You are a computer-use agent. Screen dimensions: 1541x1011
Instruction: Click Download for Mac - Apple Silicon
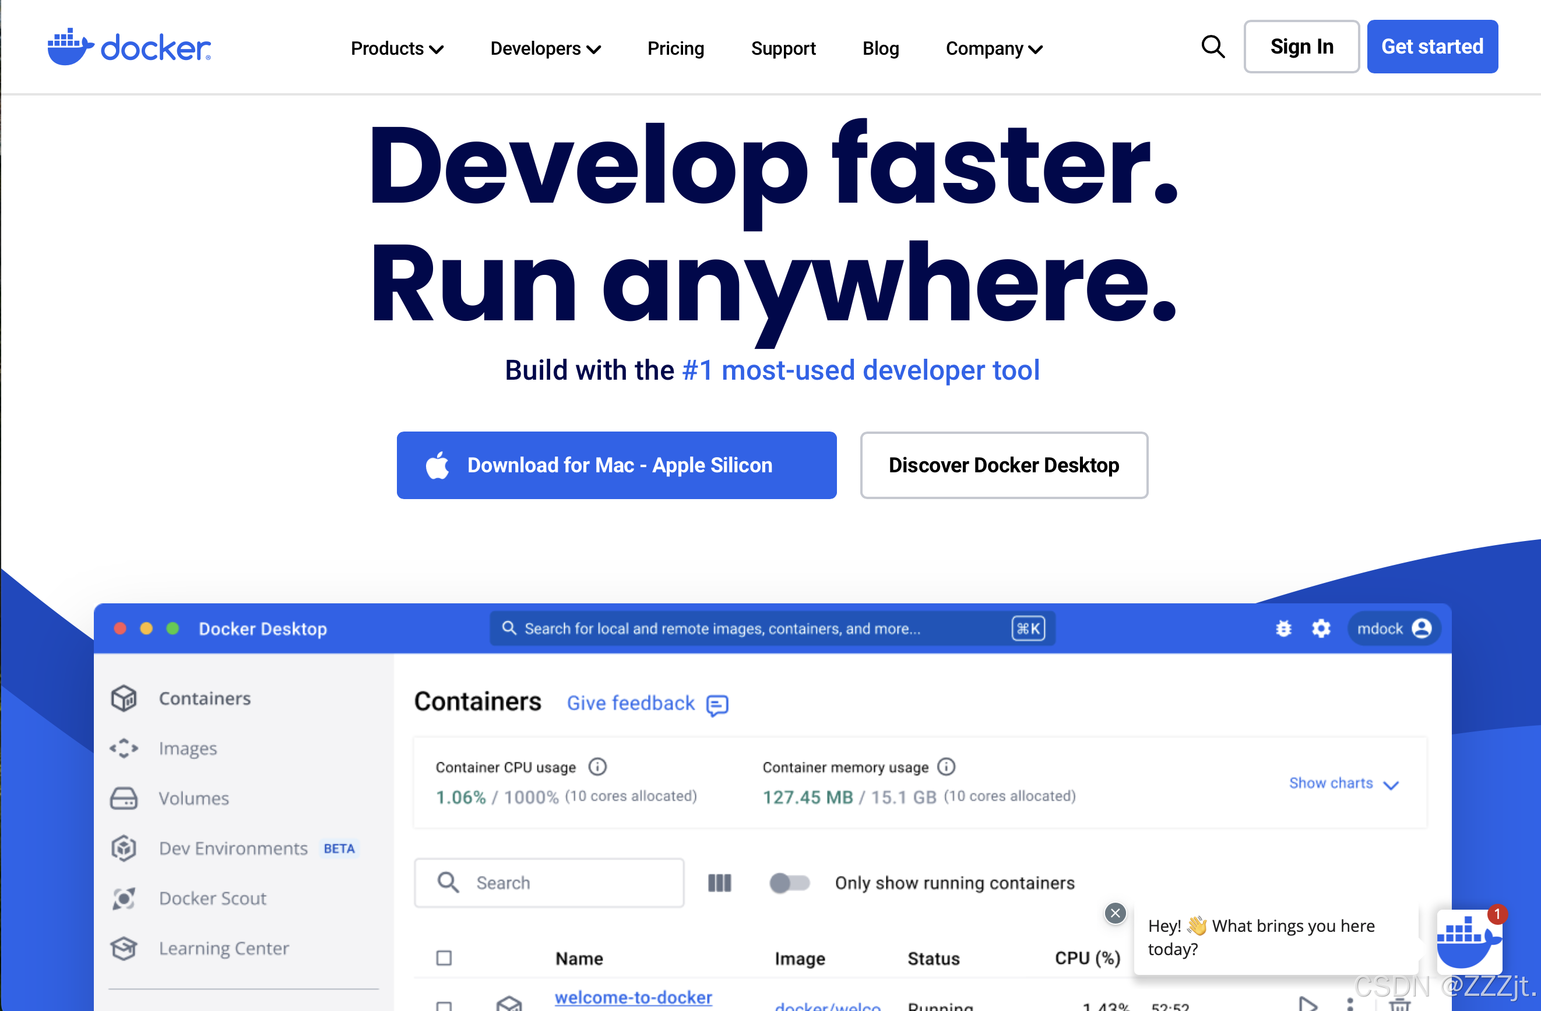(x=617, y=465)
